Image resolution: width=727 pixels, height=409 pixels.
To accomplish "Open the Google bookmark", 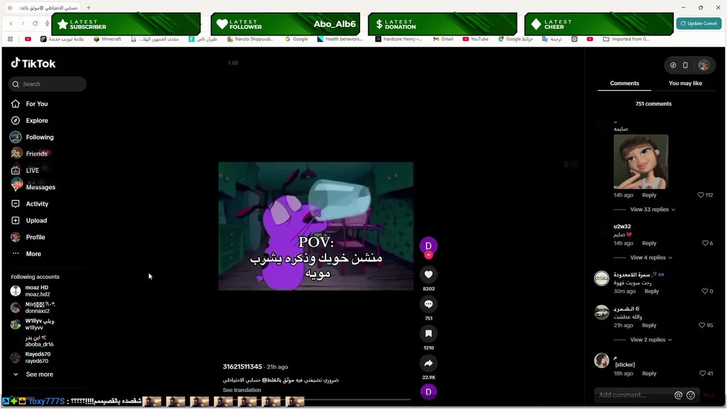I will (x=296, y=39).
